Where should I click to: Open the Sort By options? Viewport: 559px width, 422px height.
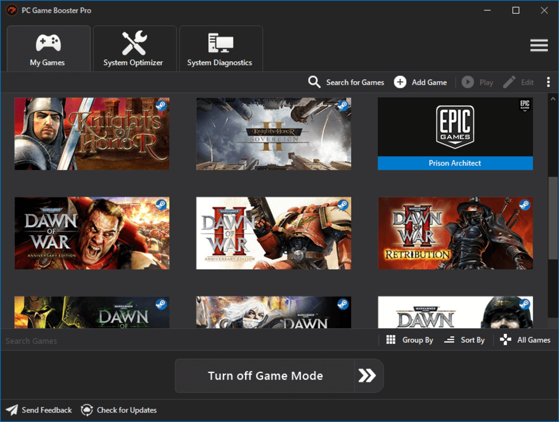click(x=466, y=340)
